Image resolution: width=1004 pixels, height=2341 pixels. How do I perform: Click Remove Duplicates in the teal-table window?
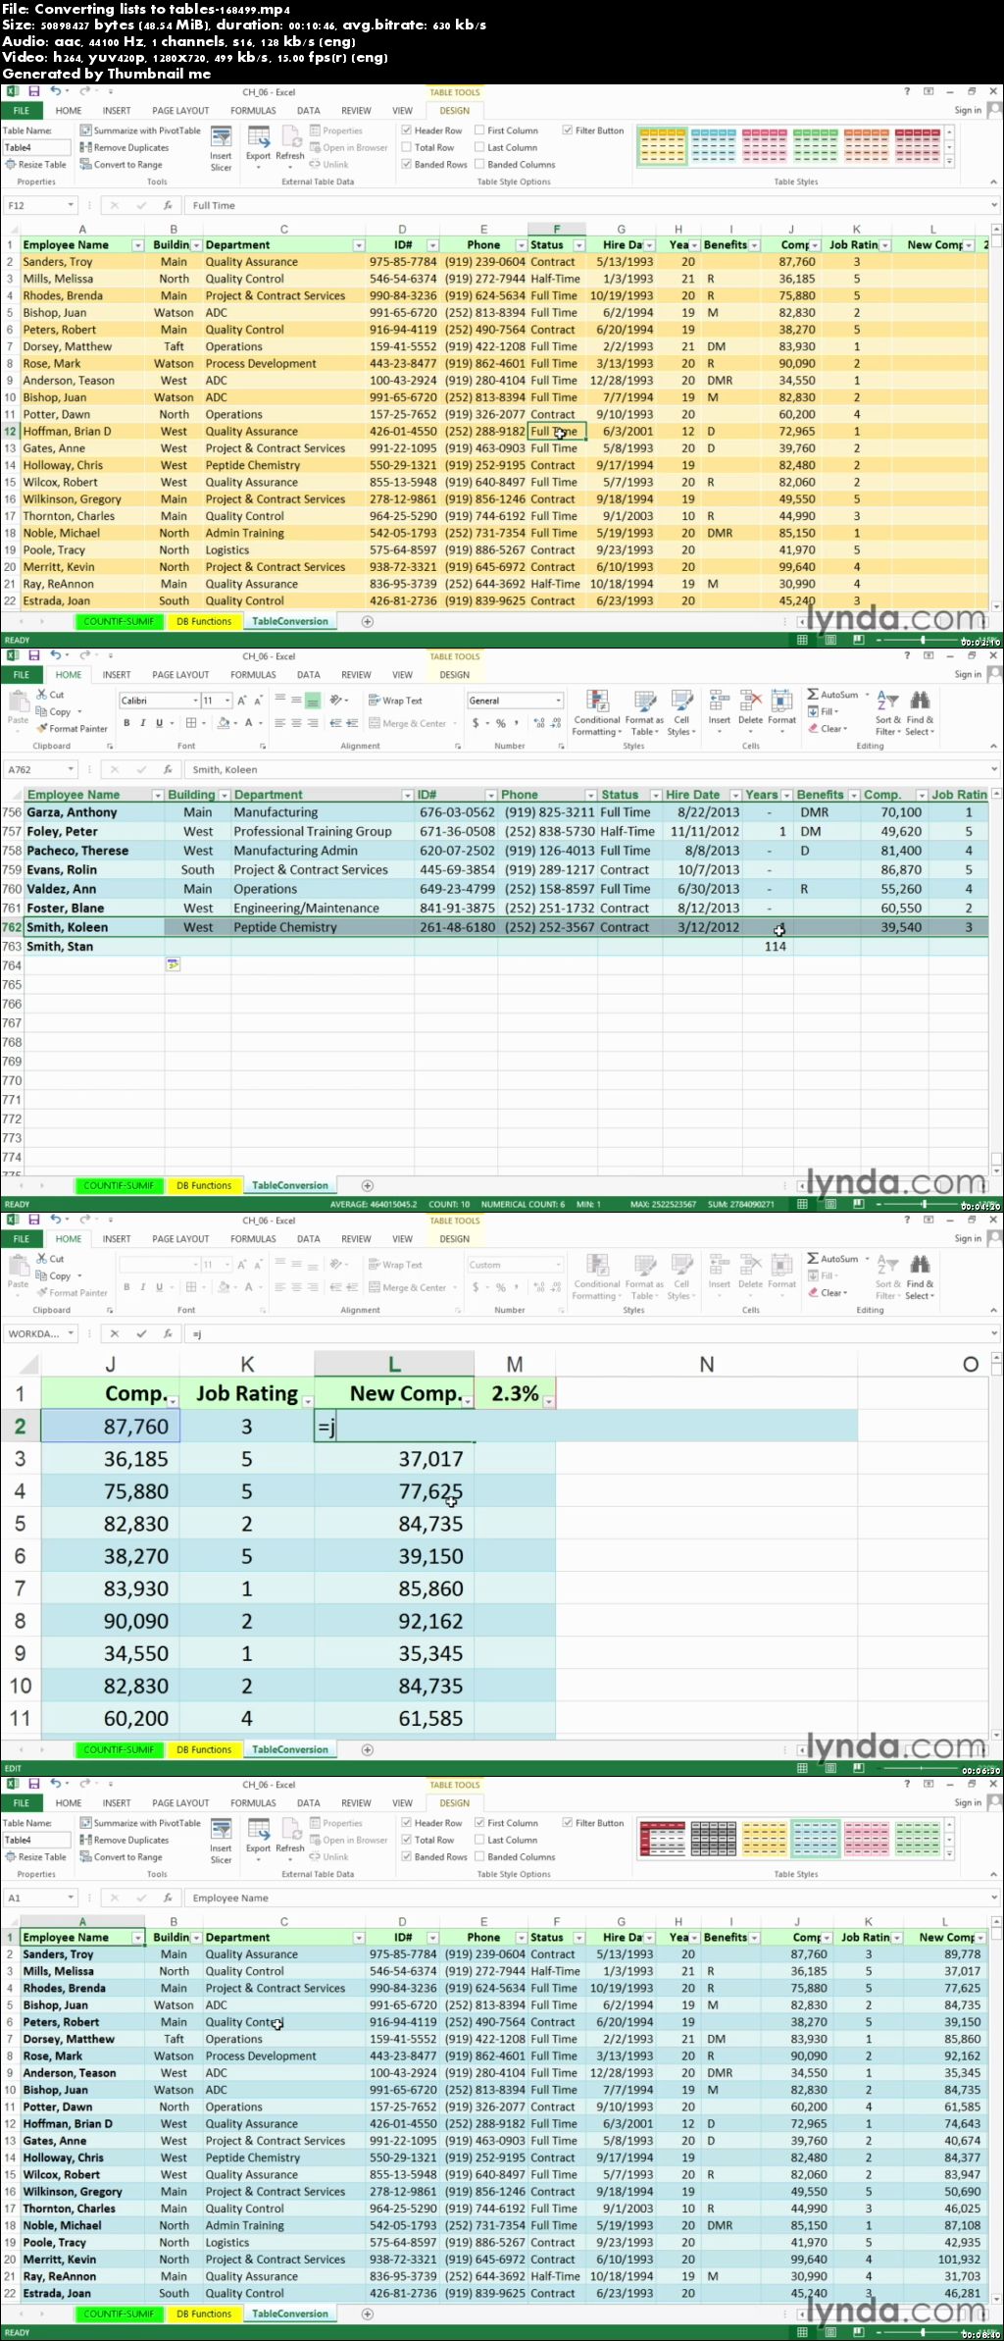click(x=125, y=1840)
